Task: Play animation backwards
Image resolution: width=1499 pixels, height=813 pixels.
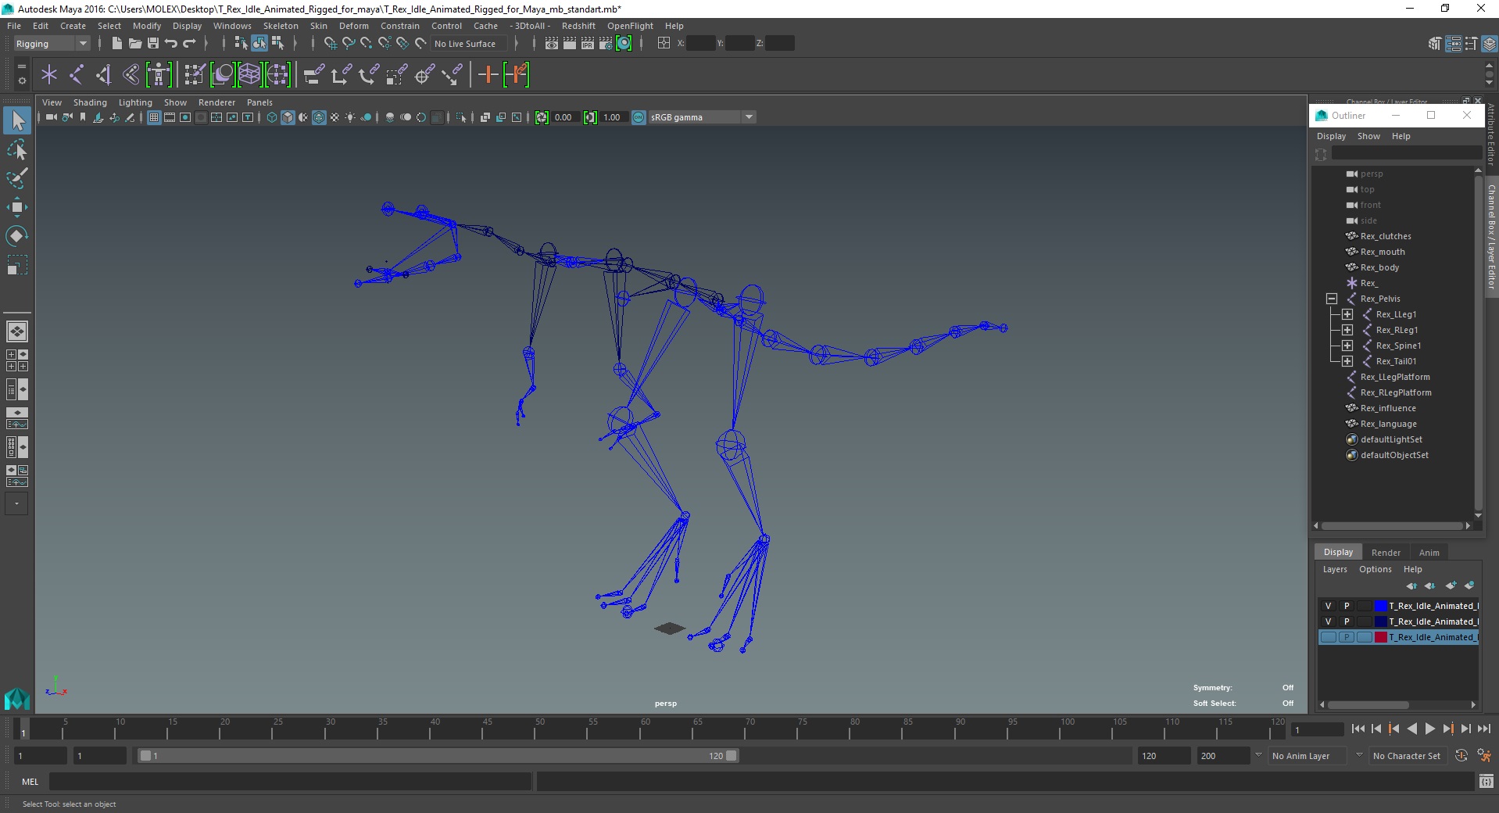Action: [1411, 729]
